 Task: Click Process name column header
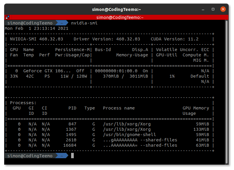coord(119,108)
